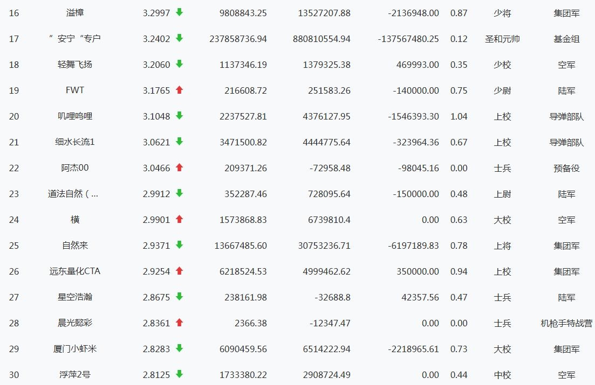
Task: Click the green down arrow for 厦门小虾米
Action: 180,348
